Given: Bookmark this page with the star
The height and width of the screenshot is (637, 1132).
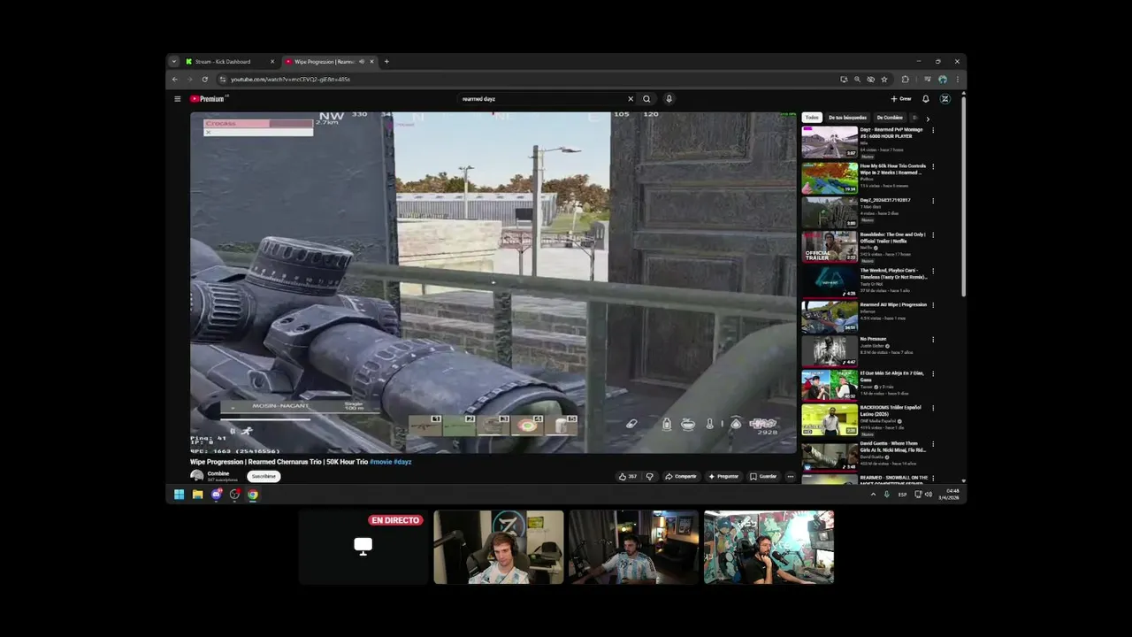Looking at the screenshot, I should pyautogui.click(x=883, y=79).
